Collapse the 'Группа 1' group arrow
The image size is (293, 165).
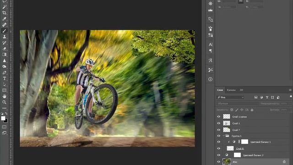[223, 136]
